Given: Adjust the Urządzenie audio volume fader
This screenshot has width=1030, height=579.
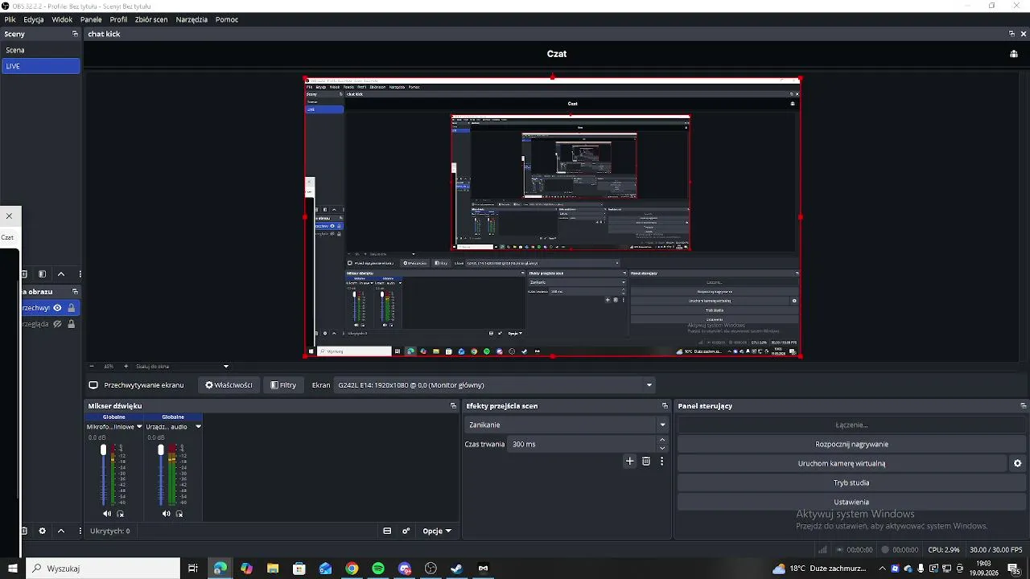Looking at the screenshot, I should [x=161, y=450].
